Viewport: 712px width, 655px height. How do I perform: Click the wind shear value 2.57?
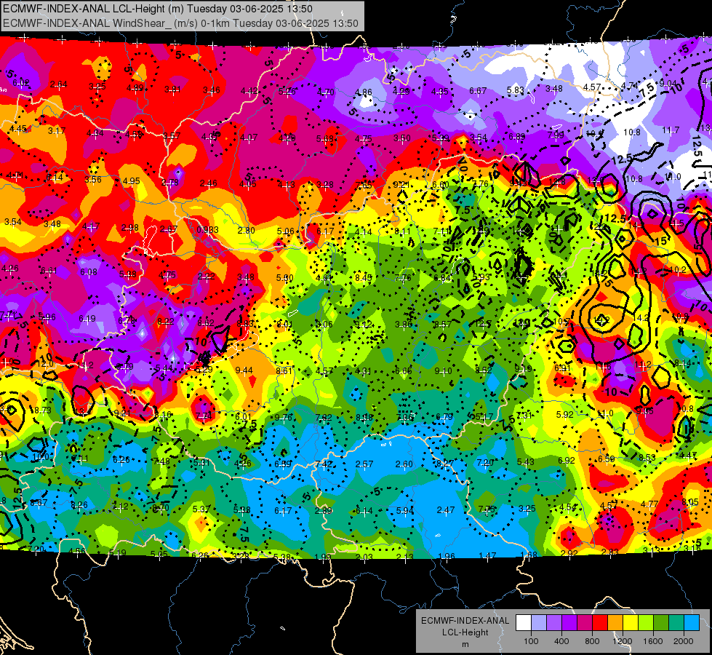pos(364,464)
